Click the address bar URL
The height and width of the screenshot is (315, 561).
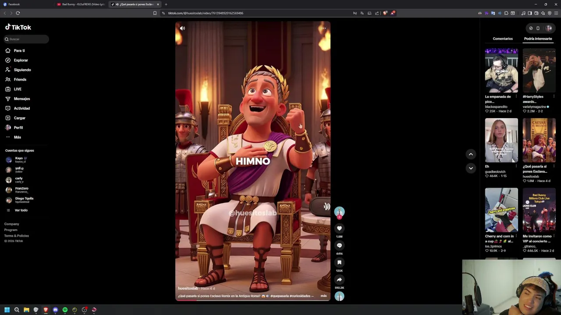[206, 13]
